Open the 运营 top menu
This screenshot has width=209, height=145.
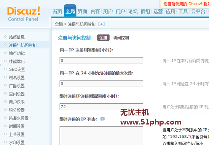158,11
